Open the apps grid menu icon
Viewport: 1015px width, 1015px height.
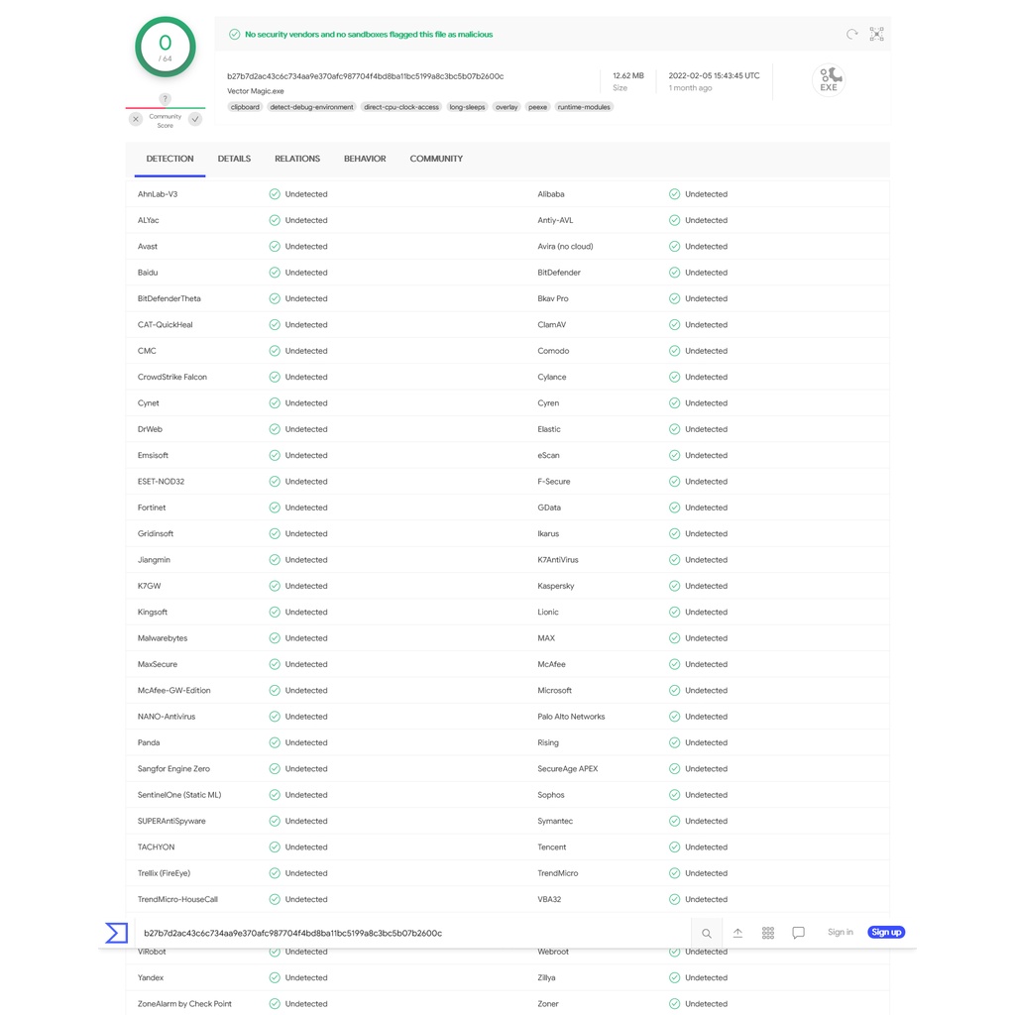(768, 933)
